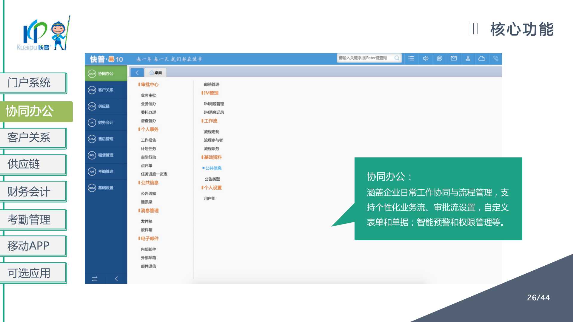Image resolution: width=573 pixels, height=322 pixels.
Task: Open 客户关系 CRM module in sidebar
Action: (x=106, y=90)
